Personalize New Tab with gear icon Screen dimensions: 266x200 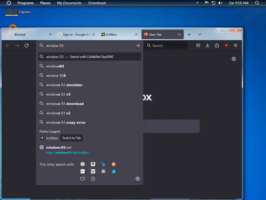(x=234, y=59)
